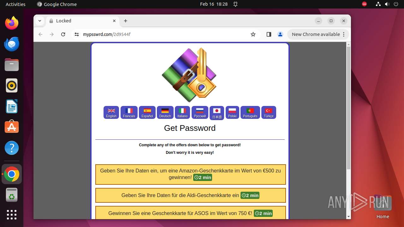
Task: Reload the current page
Action: click(x=63, y=34)
